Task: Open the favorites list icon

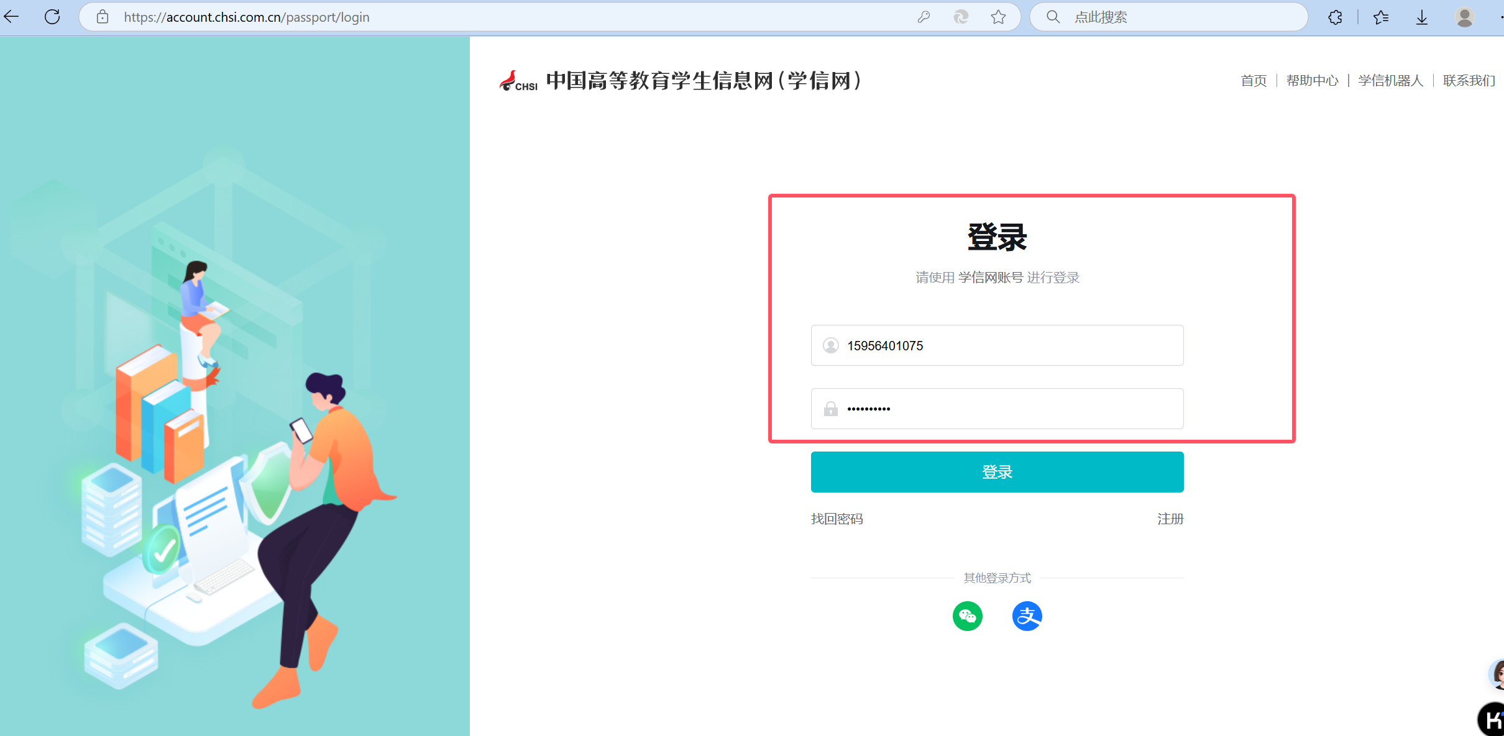Action: pyautogui.click(x=1381, y=17)
